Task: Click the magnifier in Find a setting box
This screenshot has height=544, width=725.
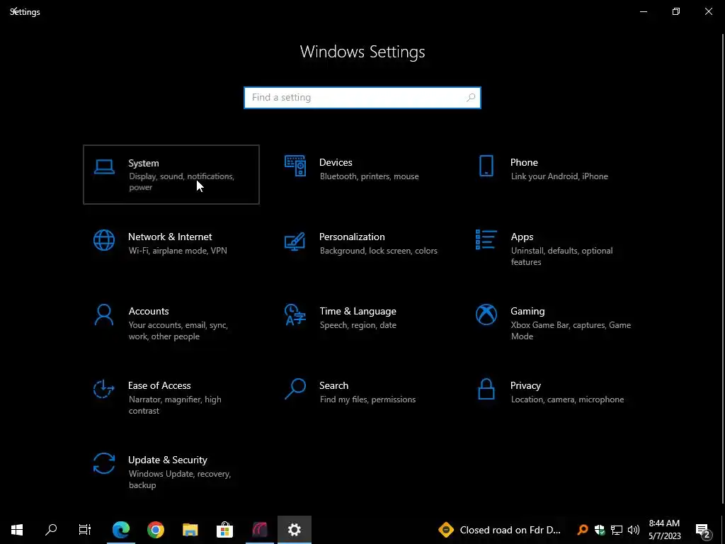Action: (x=471, y=98)
